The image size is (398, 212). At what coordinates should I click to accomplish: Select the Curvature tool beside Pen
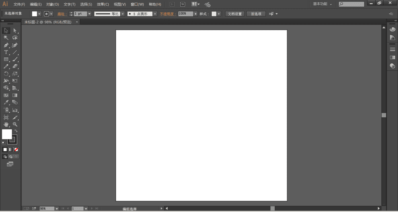coord(15,45)
